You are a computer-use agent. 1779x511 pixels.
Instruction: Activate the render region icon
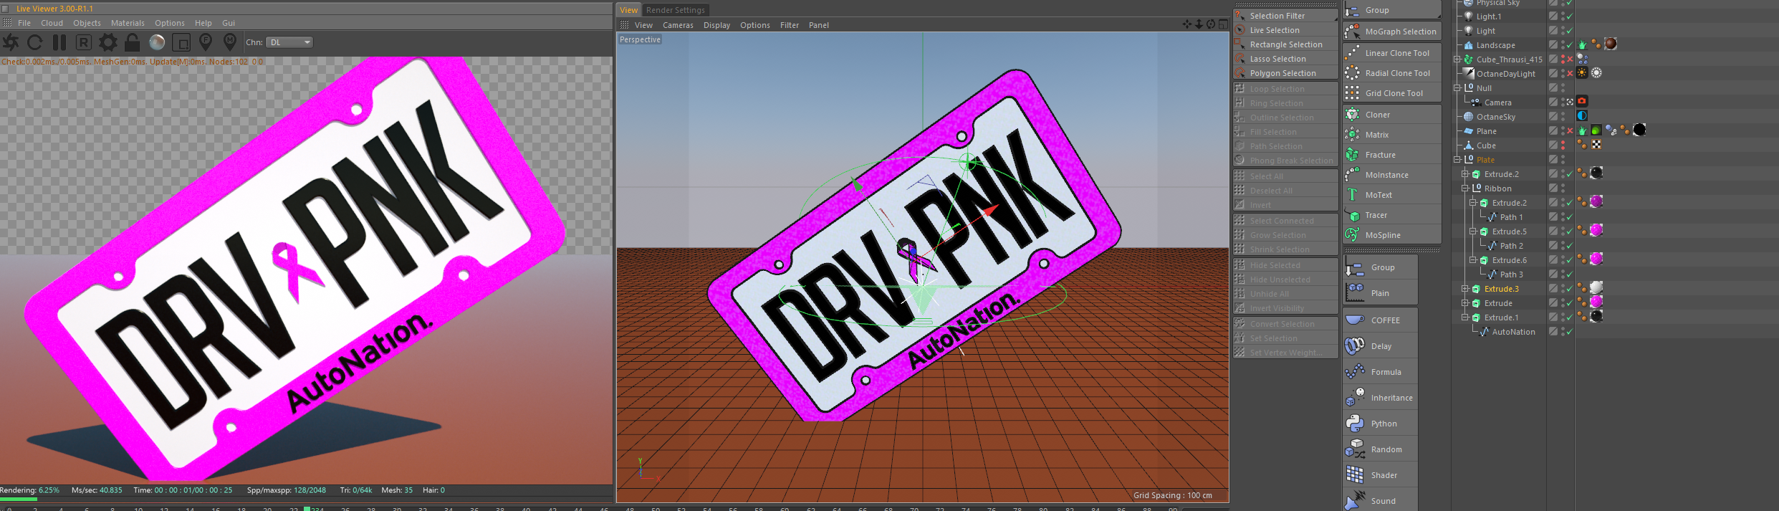181,42
